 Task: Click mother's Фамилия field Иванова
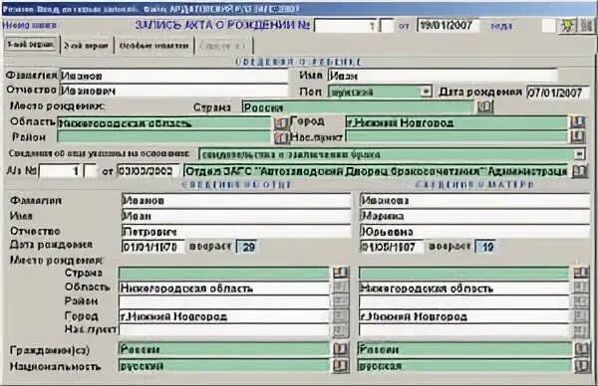tap(474, 200)
